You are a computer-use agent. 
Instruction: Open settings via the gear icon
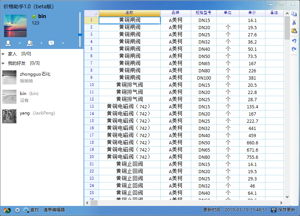click(x=17, y=210)
